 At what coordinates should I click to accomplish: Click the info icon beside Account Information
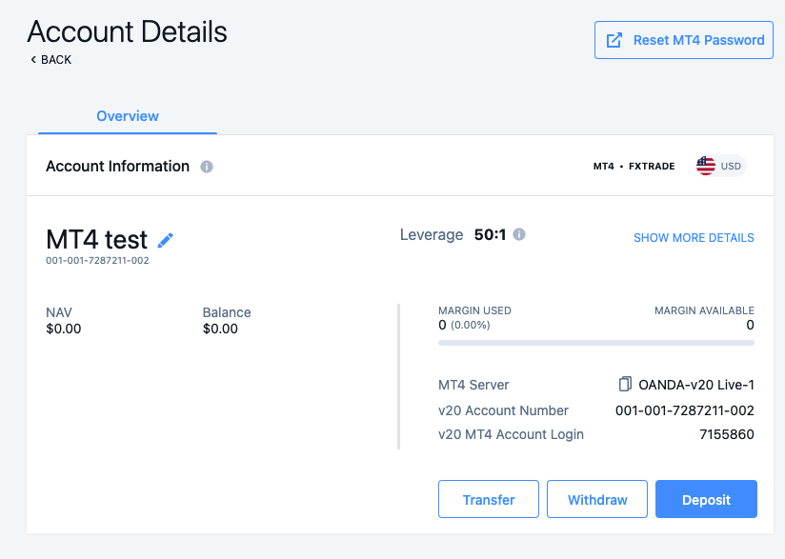[207, 167]
